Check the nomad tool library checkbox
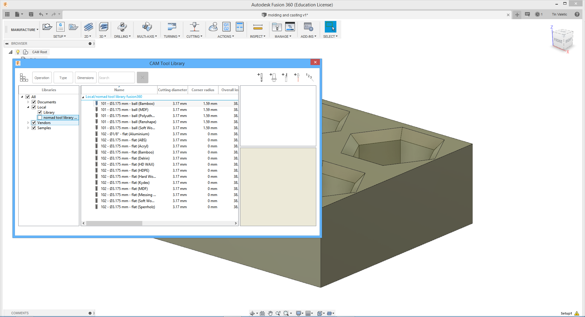The height and width of the screenshot is (317, 585). [40, 118]
